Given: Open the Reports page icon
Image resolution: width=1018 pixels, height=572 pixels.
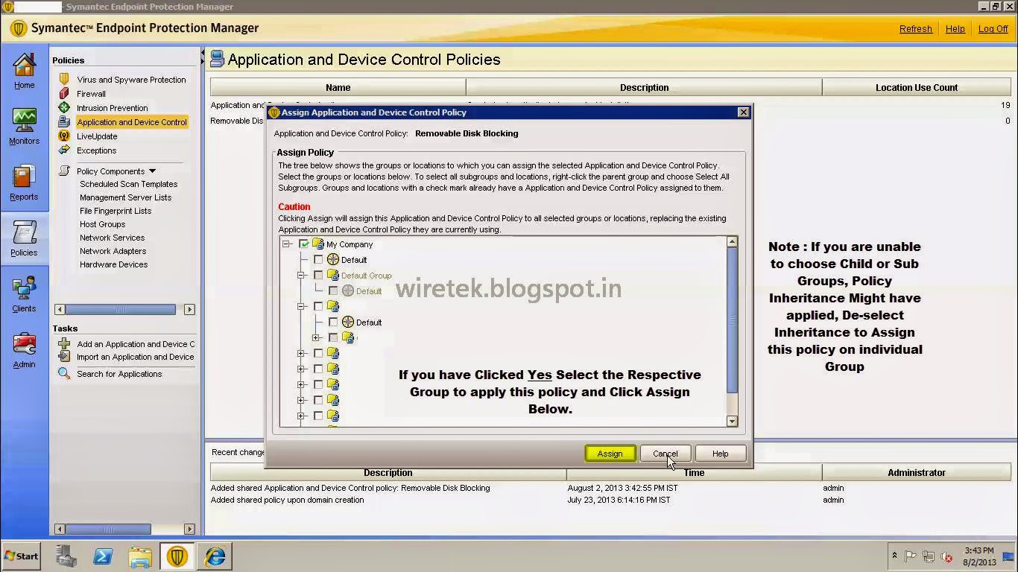Looking at the screenshot, I should pyautogui.click(x=24, y=177).
